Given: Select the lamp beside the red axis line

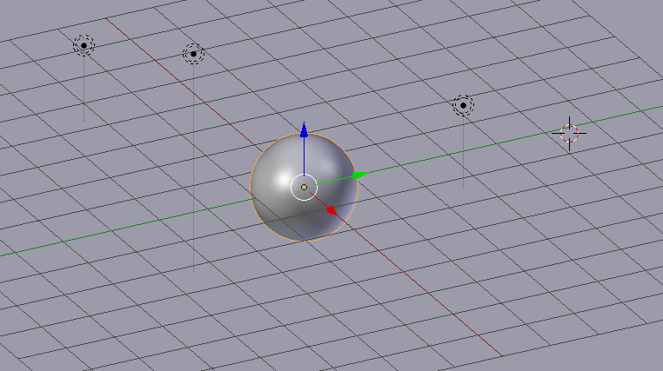Looking at the screenshot, I should coord(194,54).
